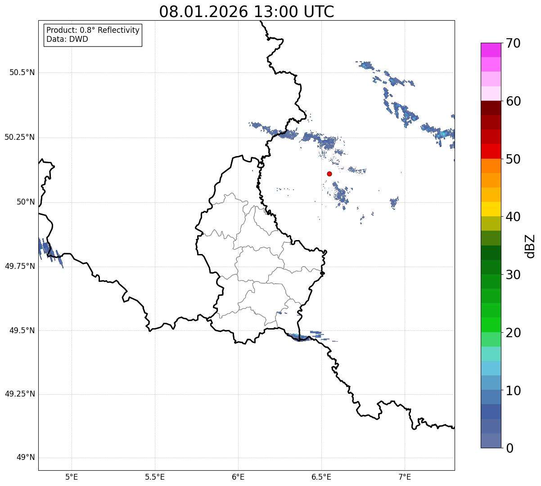Click the 49.75°N latitude label
This screenshot has width=541, height=486.
pyautogui.click(x=19, y=266)
